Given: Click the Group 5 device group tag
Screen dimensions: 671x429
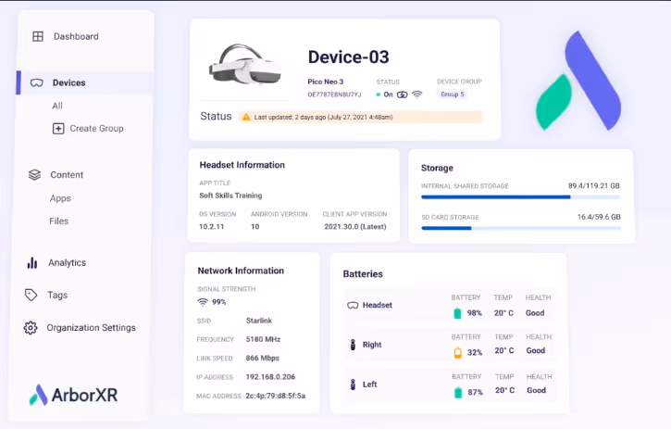Looking at the screenshot, I should point(453,95).
